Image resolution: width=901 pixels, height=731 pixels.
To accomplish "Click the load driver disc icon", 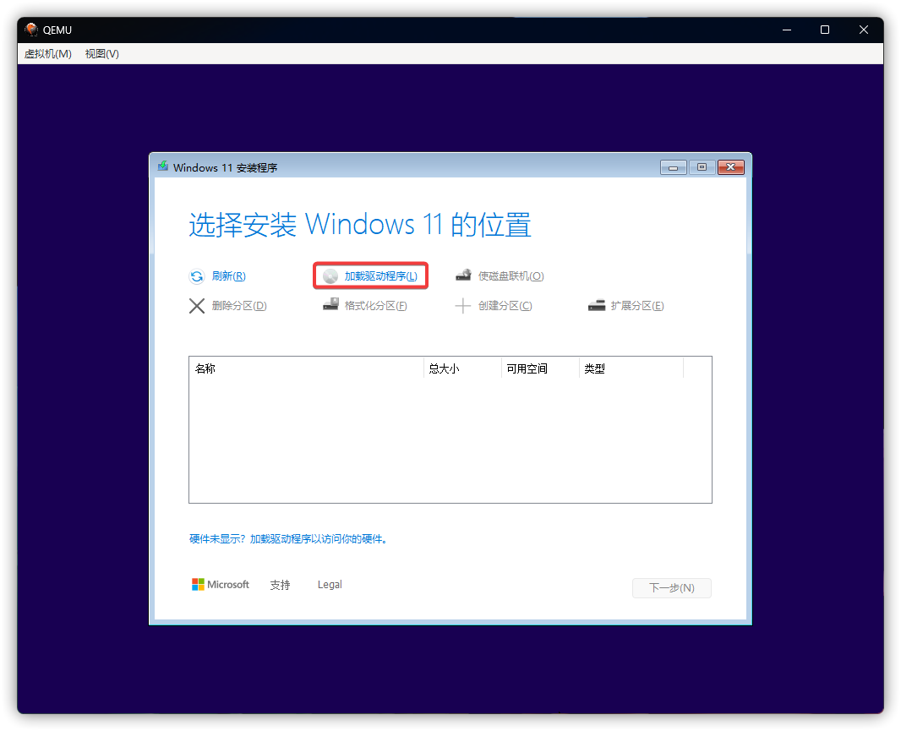I will pos(330,276).
